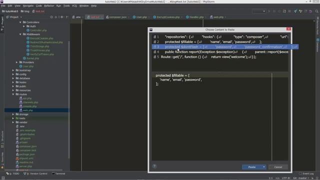This screenshot has height=180, width=320.
Task: Click the VCS commit icon in toolbar
Action: [x=300, y=11]
